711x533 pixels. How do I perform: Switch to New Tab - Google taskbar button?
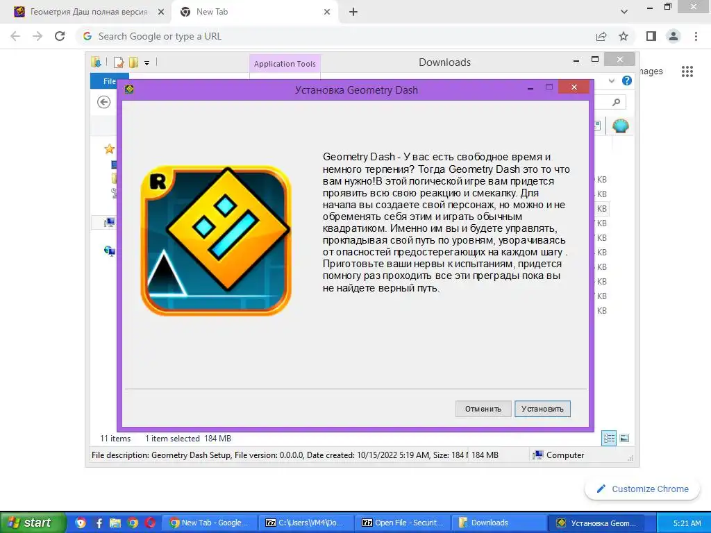coord(210,523)
